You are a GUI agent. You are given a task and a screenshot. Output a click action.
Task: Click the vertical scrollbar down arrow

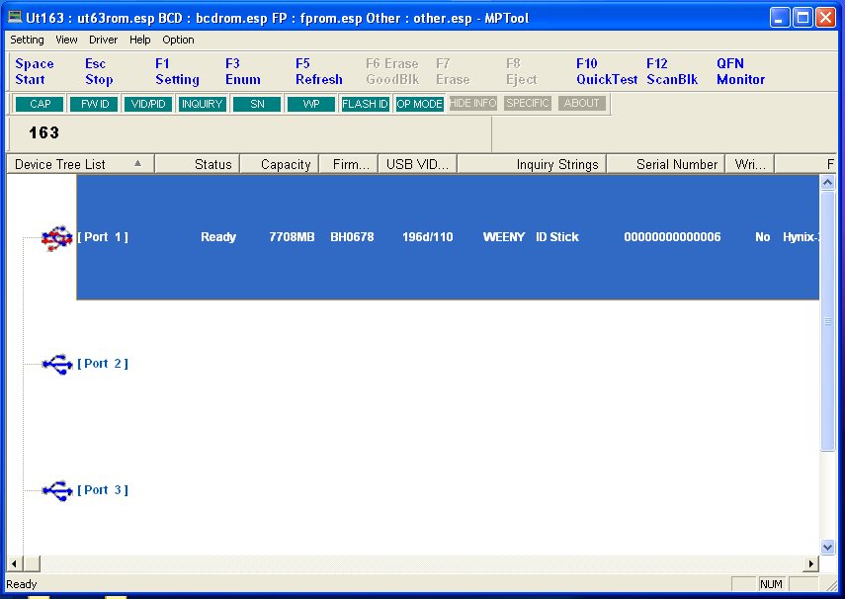pyautogui.click(x=828, y=548)
